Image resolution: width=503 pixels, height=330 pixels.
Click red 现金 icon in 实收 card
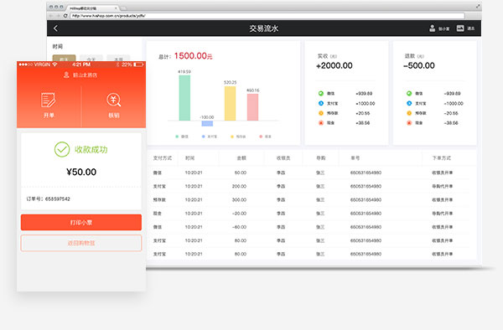(x=321, y=123)
